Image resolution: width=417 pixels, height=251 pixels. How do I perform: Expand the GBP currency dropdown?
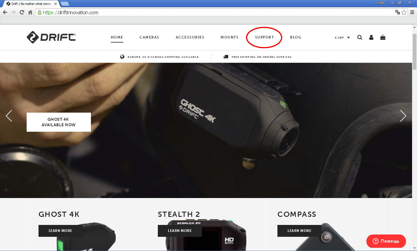[x=342, y=38]
